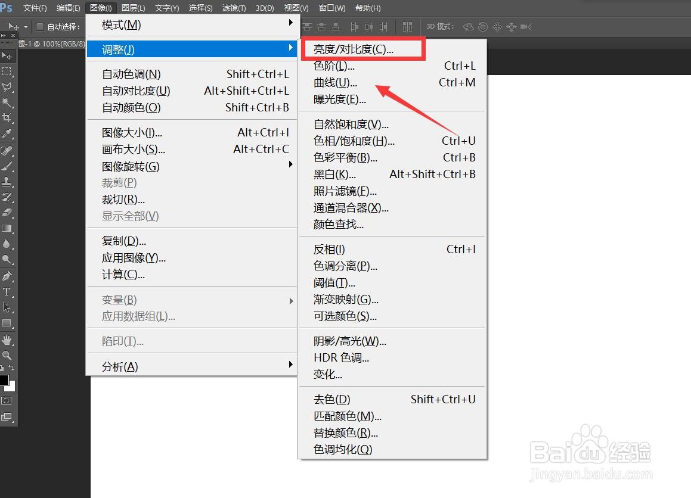Choose 阴影/高光(W) adjustment

click(x=392, y=341)
